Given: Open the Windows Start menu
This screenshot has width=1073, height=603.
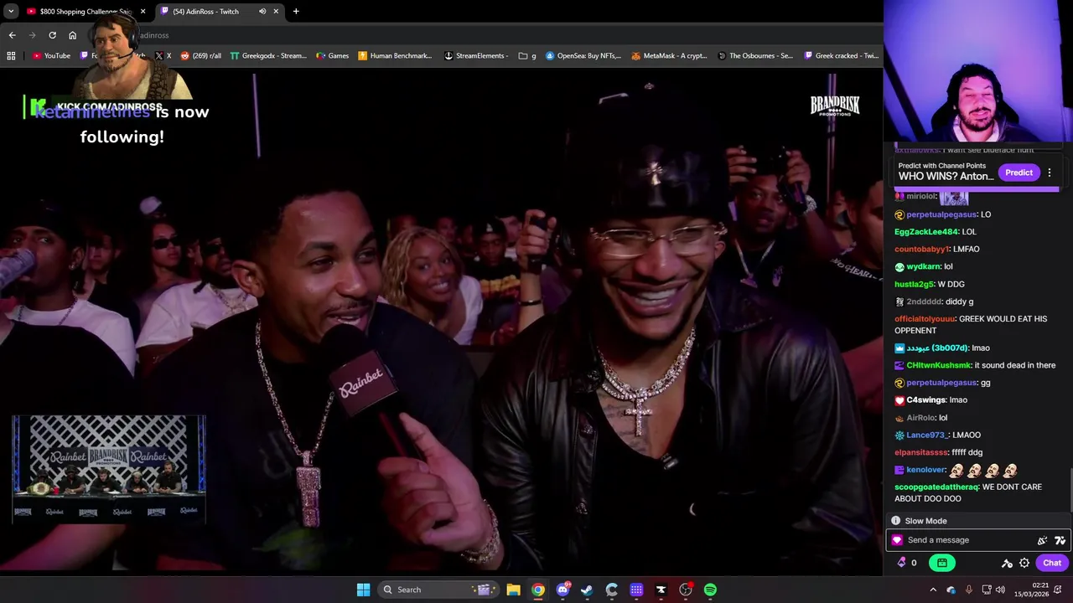Looking at the screenshot, I should click(x=363, y=590).
